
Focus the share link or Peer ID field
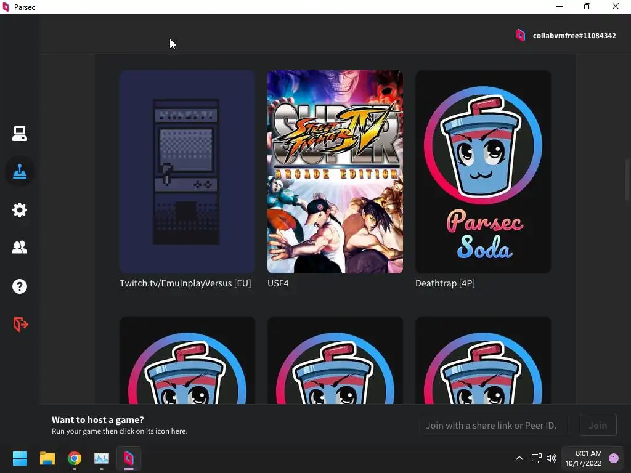pos(494,425)
